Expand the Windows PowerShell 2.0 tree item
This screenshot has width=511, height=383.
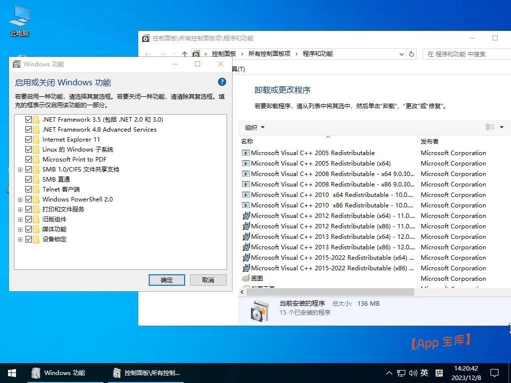(x=20, y=199)
